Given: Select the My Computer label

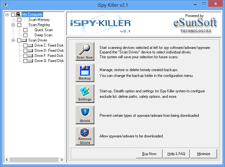Looking at the screenshot, I should (x=32, y=14).
